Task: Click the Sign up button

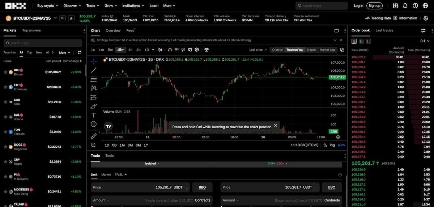Action: click(374, 6)
